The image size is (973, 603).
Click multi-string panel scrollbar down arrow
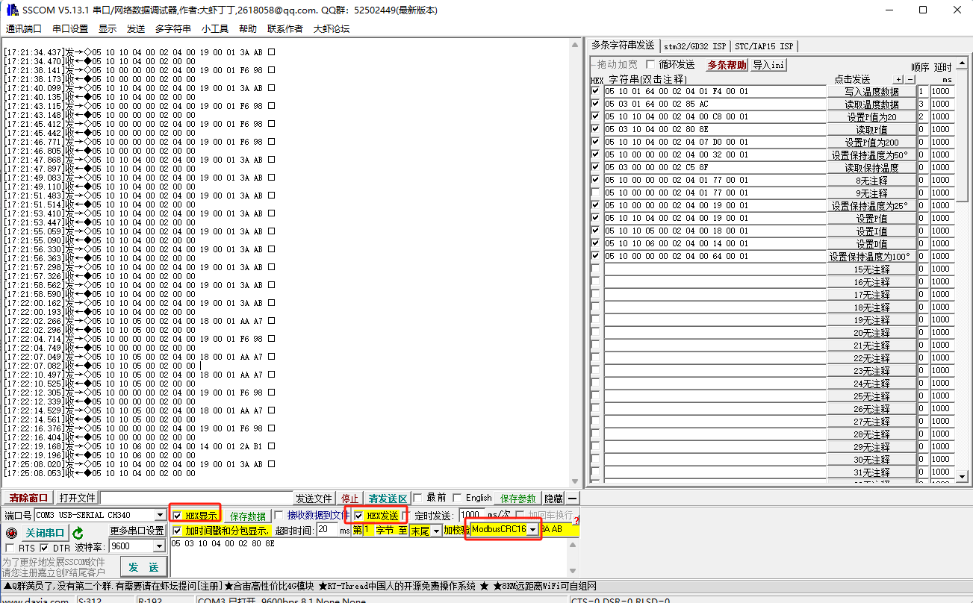pyautogui.click(x=962, y=475)
